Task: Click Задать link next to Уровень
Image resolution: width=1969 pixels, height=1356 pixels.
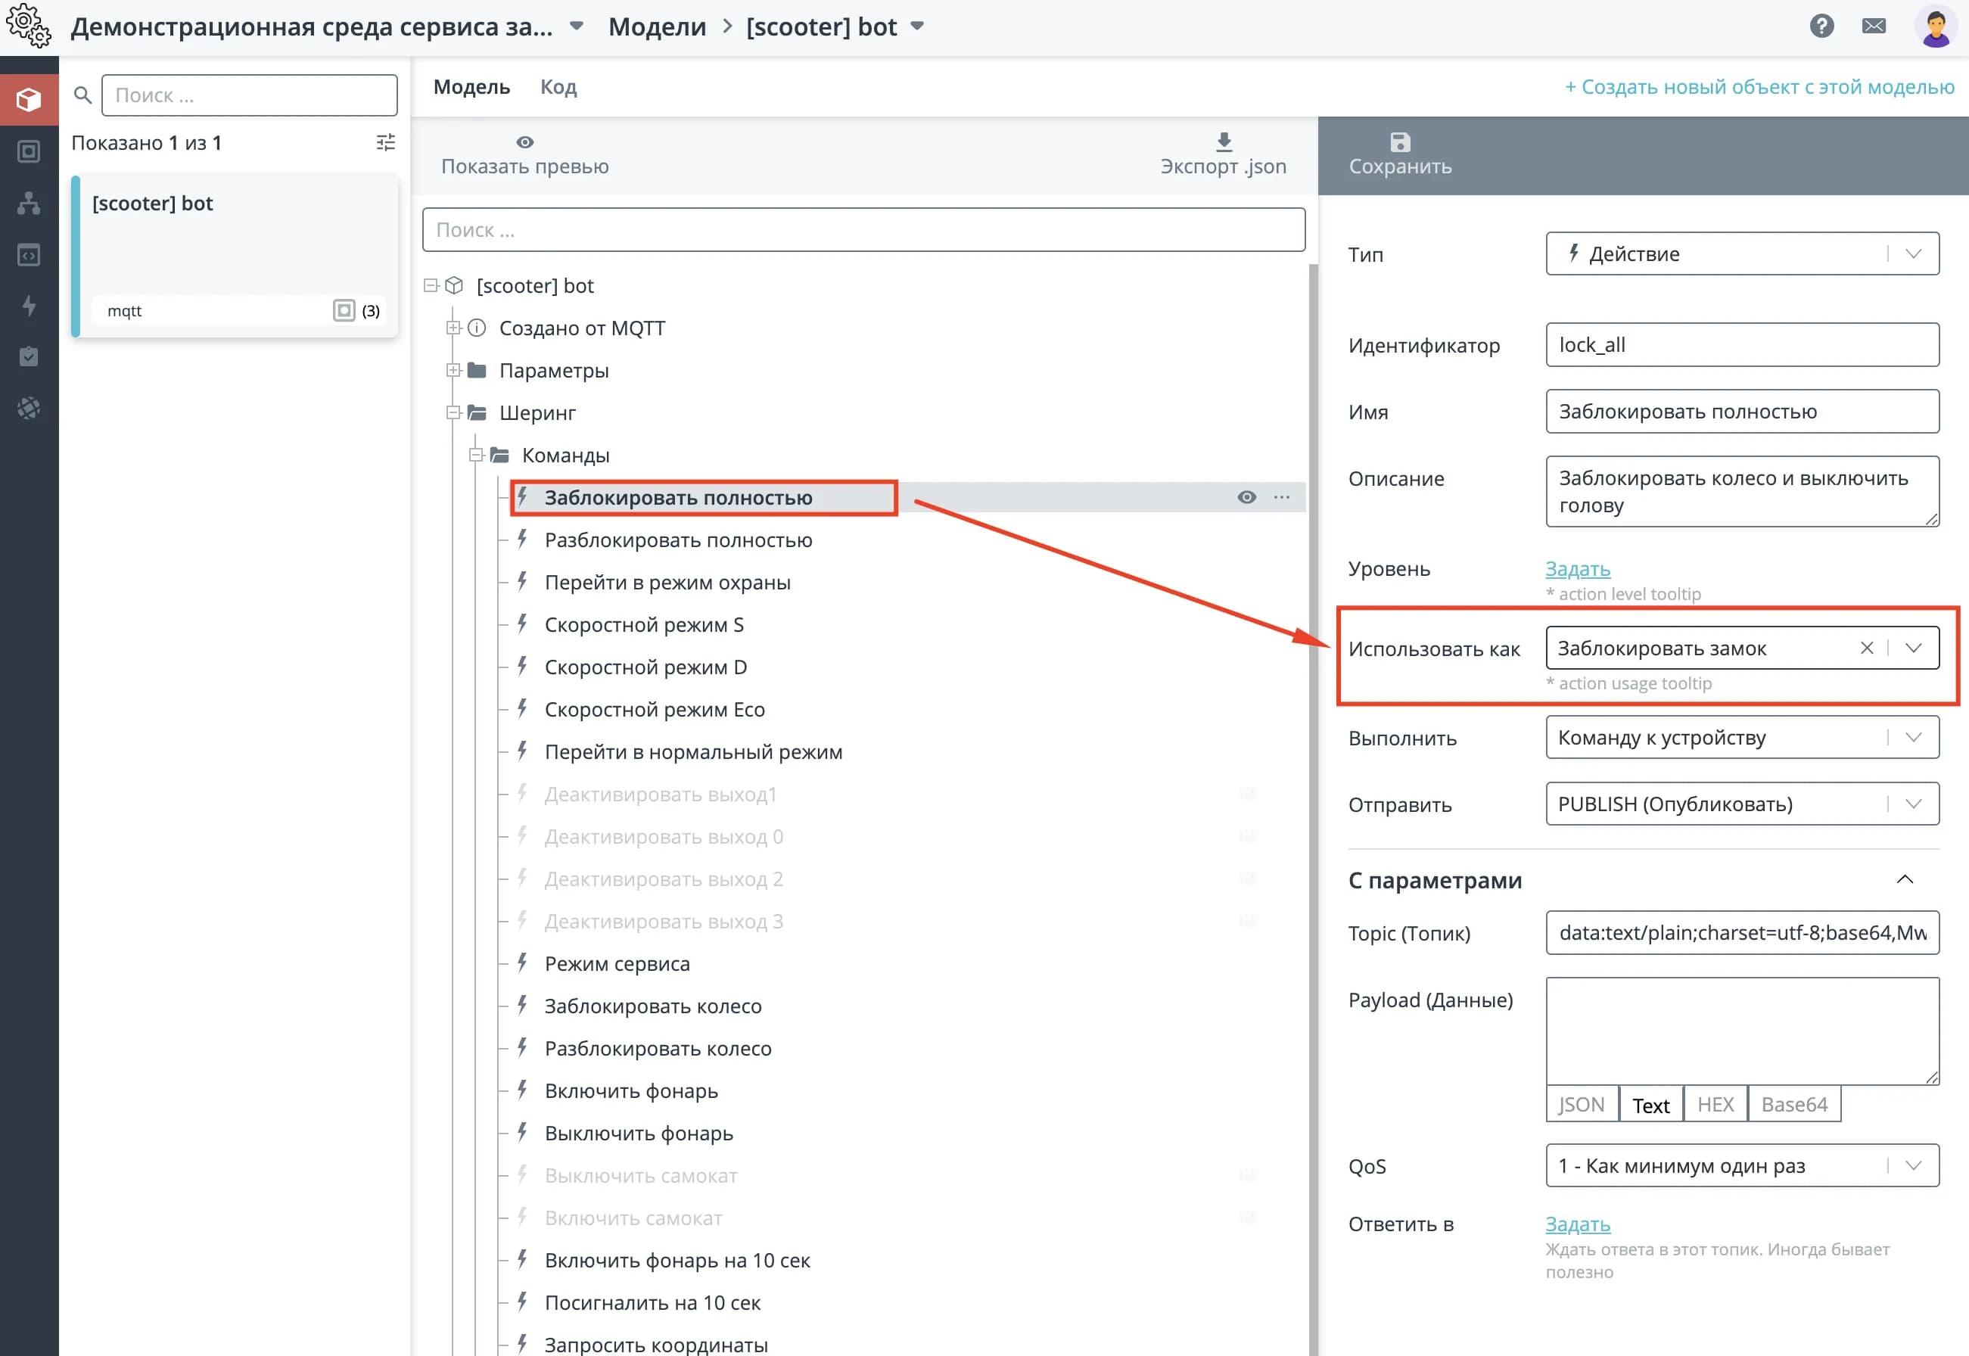Action: (1578, 569)
